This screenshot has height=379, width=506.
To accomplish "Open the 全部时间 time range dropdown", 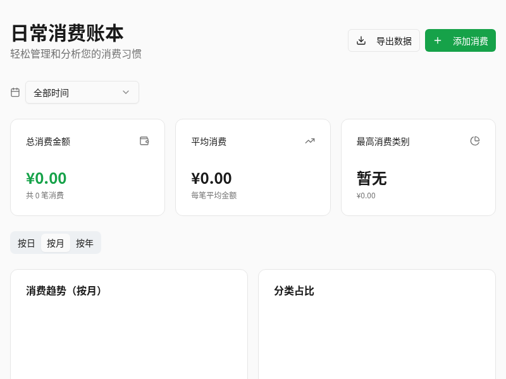I will (x=82, y=92).
